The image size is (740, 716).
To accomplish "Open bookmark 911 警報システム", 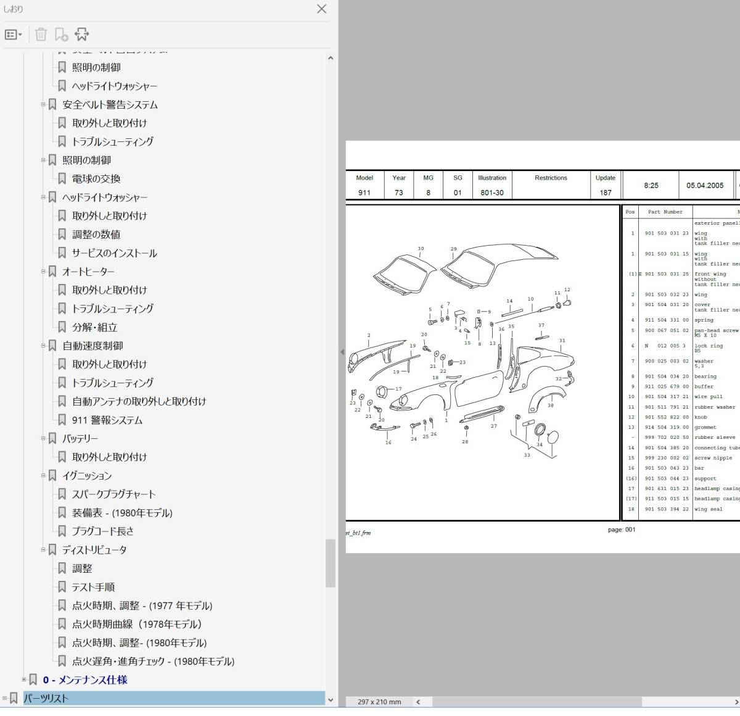I will point(107,420).
